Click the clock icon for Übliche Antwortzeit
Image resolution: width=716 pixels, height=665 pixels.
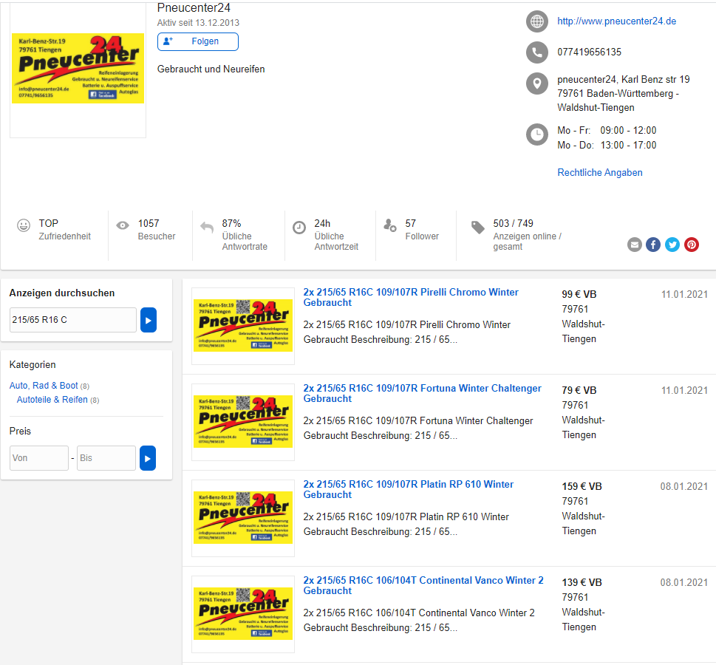tap(299, 227)
